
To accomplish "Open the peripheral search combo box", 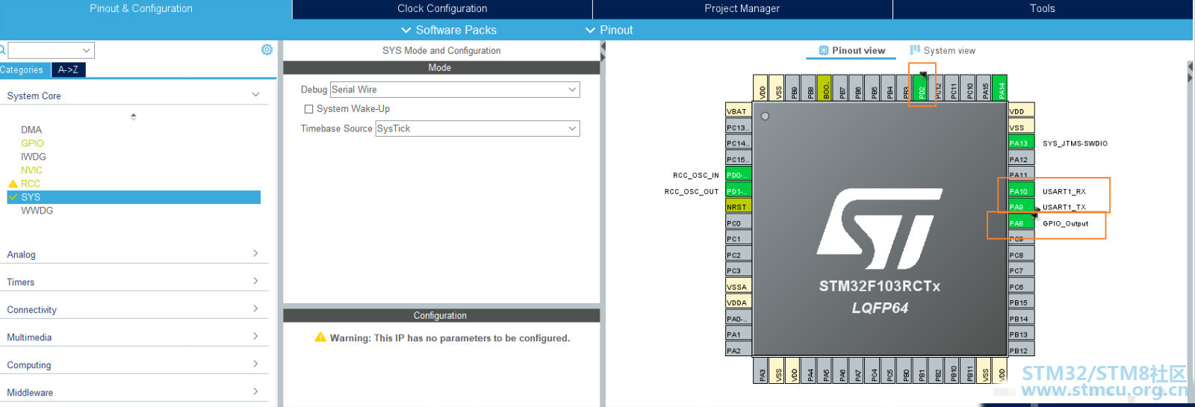I will (51, 50).
